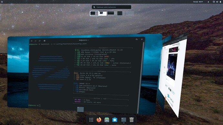Select the first highlighted workspace thumbnail

pyautogui.click(x=94, y=13)
